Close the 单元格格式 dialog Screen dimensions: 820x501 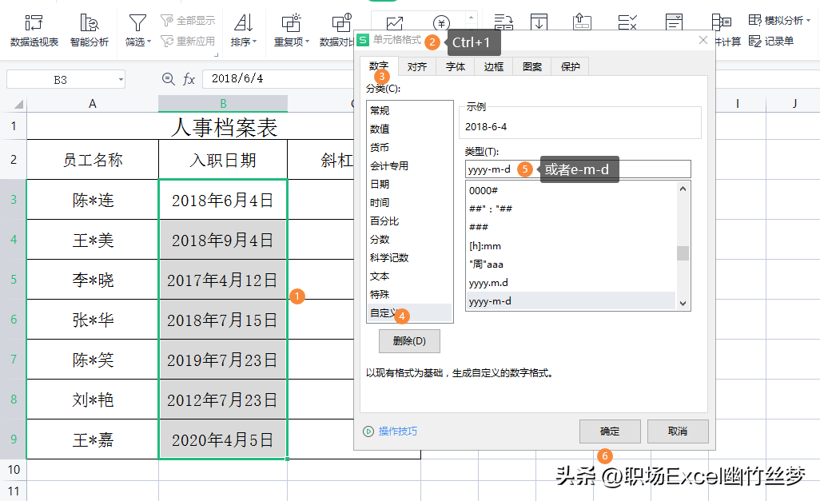pos(703,40)
